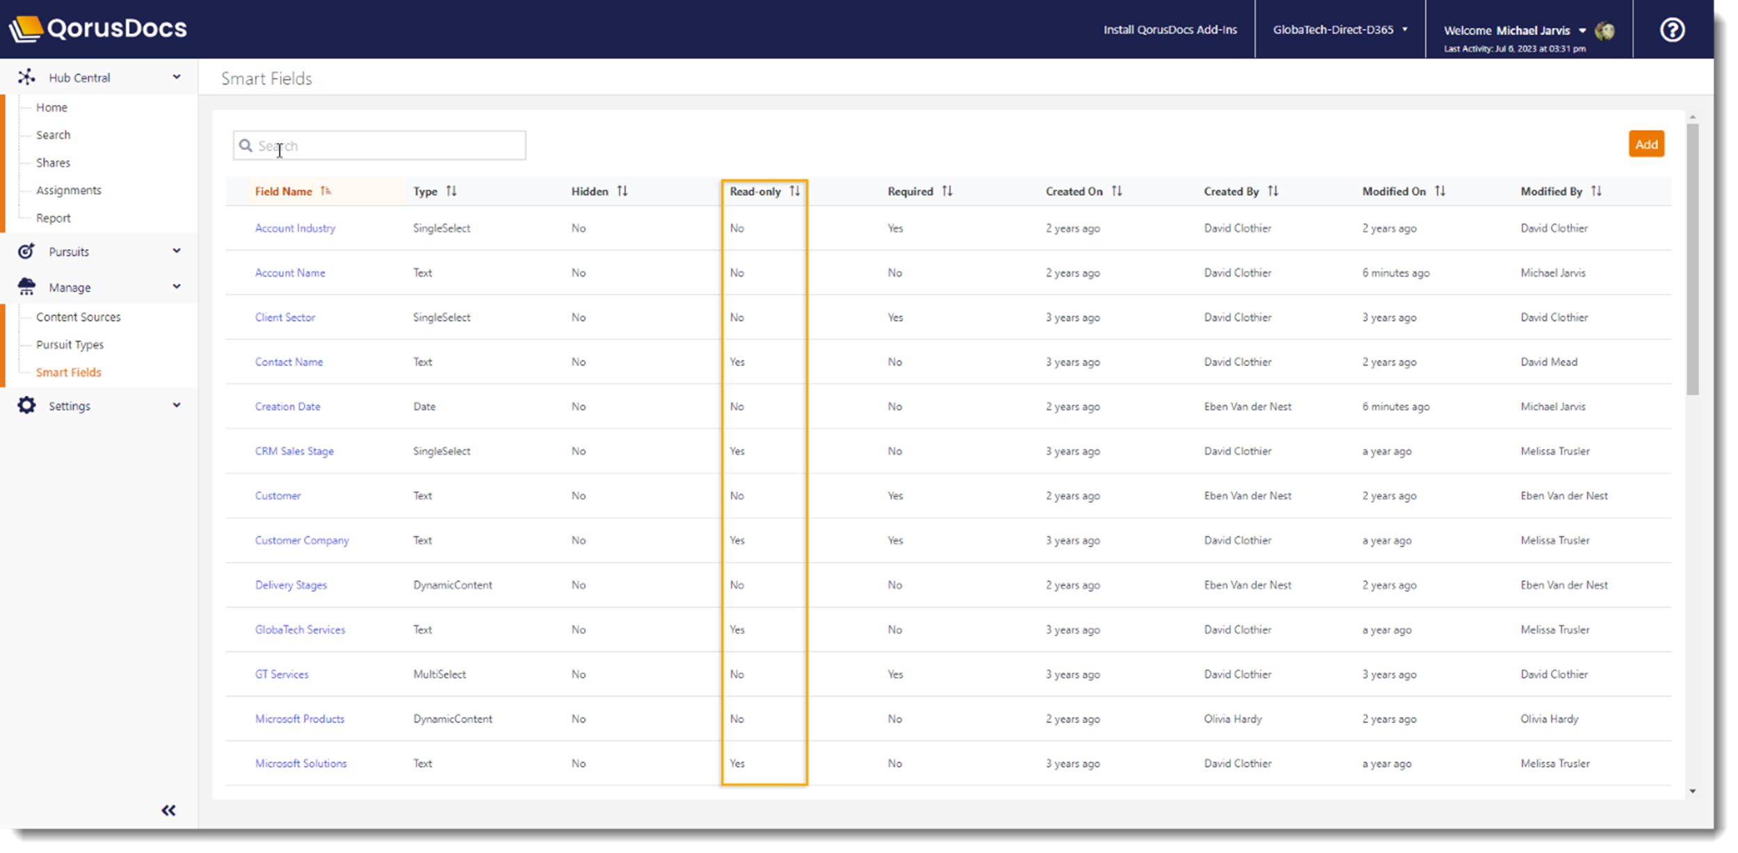Click the QorusDocs logo
This screenshot has height=853, width=1738.
(x=98, y=28)
